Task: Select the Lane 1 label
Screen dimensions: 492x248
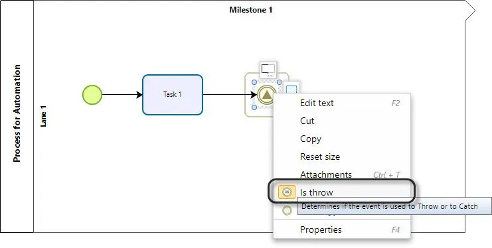Action: pyautogui.click(x=43, y=116)
